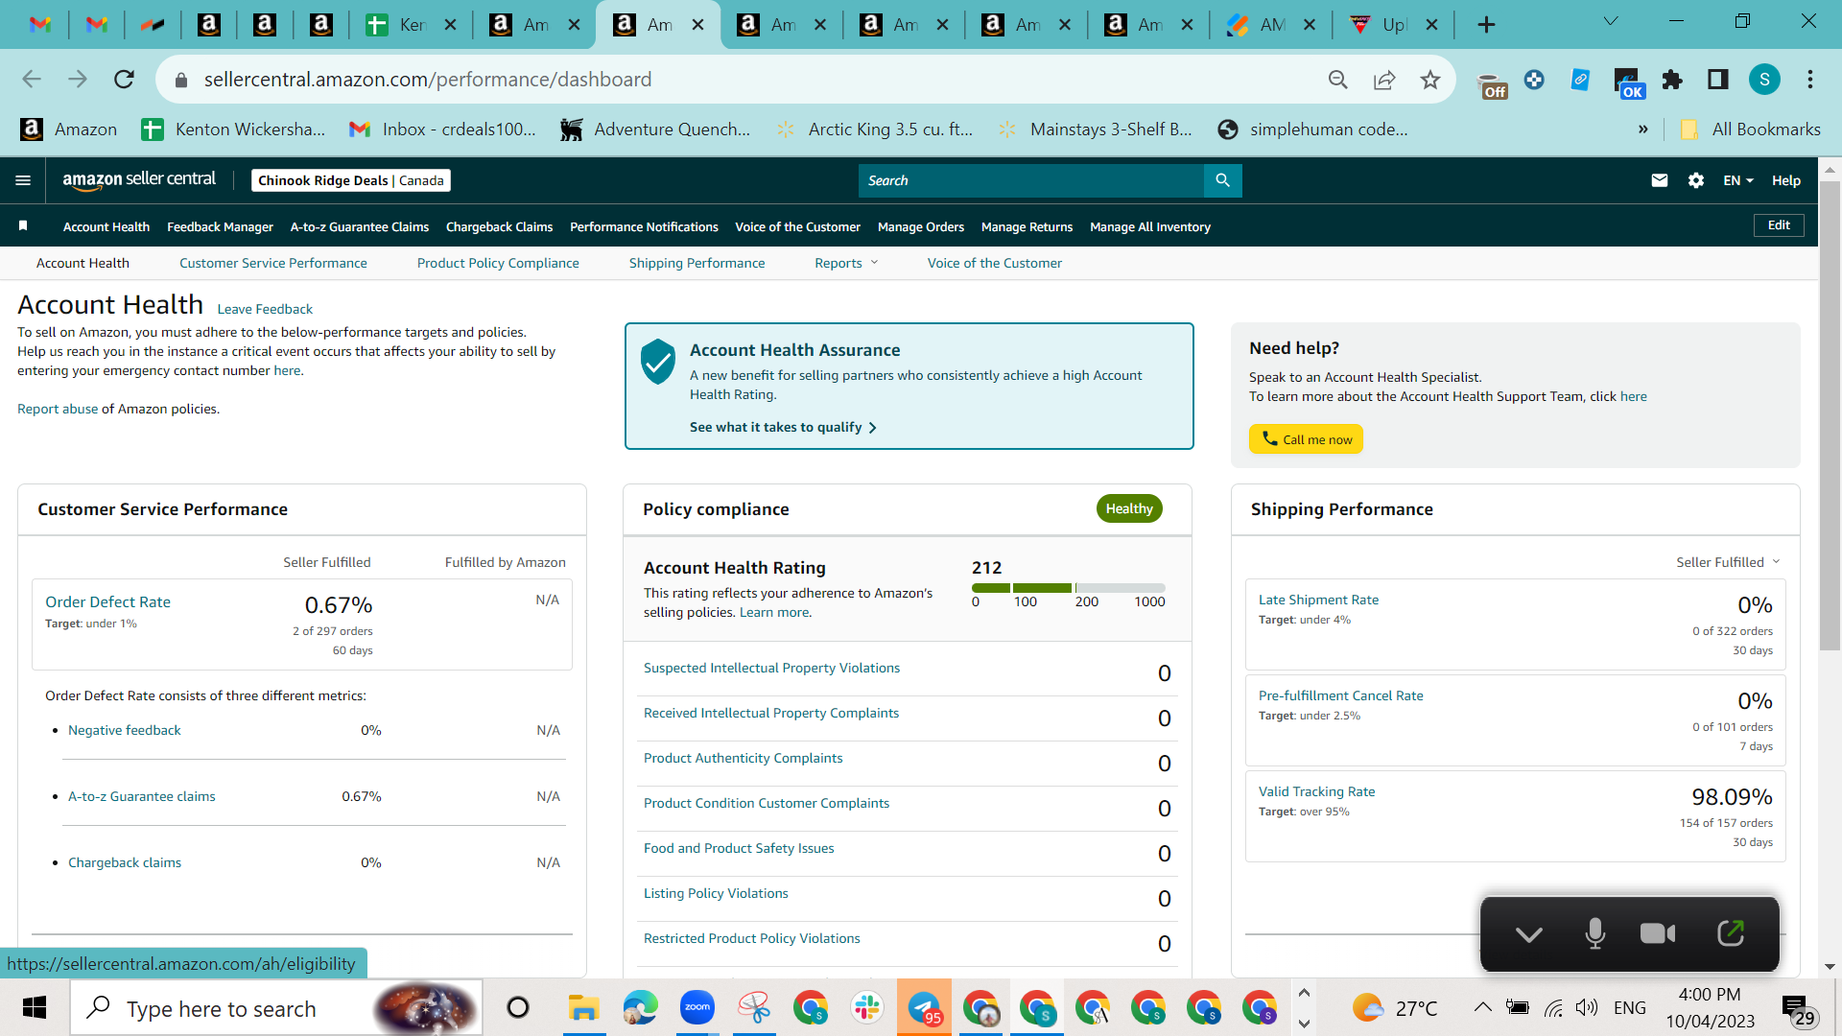
Task: Open the Restricted Product Policy Violations link
Action: coord(751,938)
